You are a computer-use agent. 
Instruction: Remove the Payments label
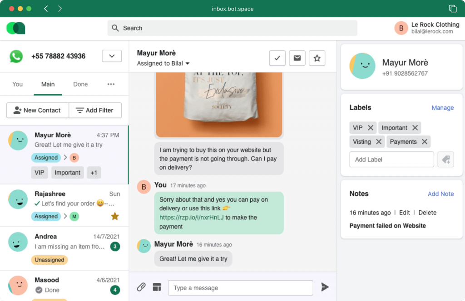point(425,142)
